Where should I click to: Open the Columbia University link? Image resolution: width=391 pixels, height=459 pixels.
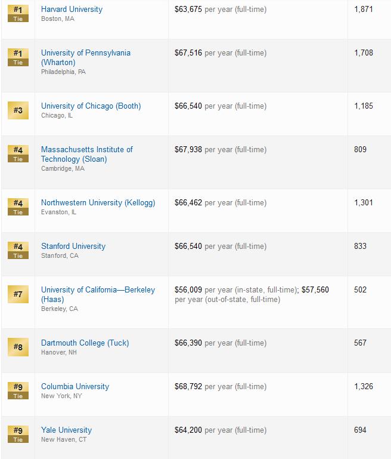click(x=75, y=386)
